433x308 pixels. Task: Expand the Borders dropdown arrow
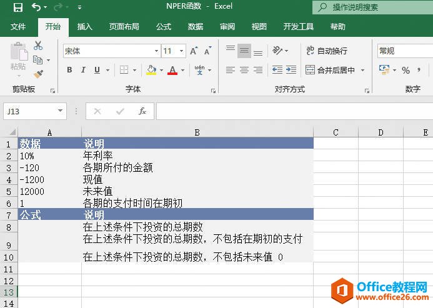point(135,70)
